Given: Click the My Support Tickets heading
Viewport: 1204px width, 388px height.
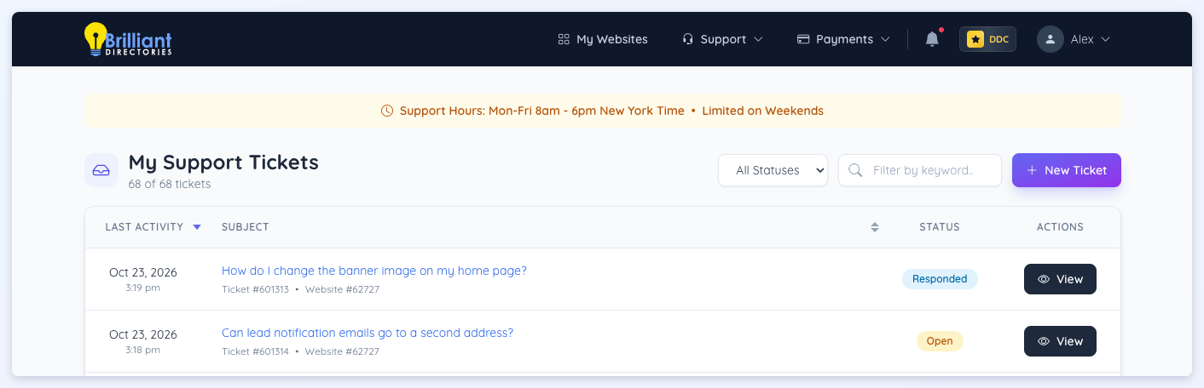Looking at the screenshot, I should click(223, 162).
